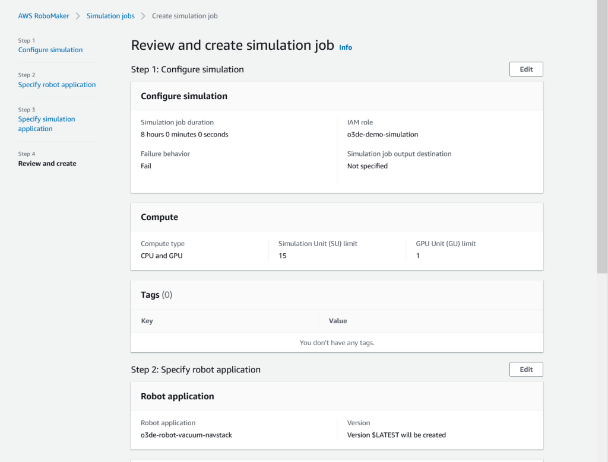Viewport: 608px width, 462px height.
Task: Go to the Simulation jobs breadcrumb
Action: [x=110, y=16]
